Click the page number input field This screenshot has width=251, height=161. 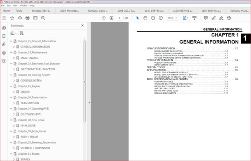[119, 18]
